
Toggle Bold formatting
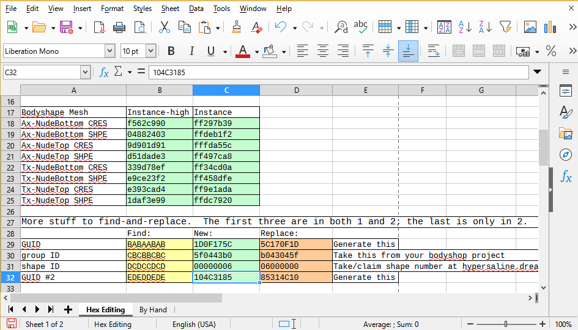click(171, 51)
